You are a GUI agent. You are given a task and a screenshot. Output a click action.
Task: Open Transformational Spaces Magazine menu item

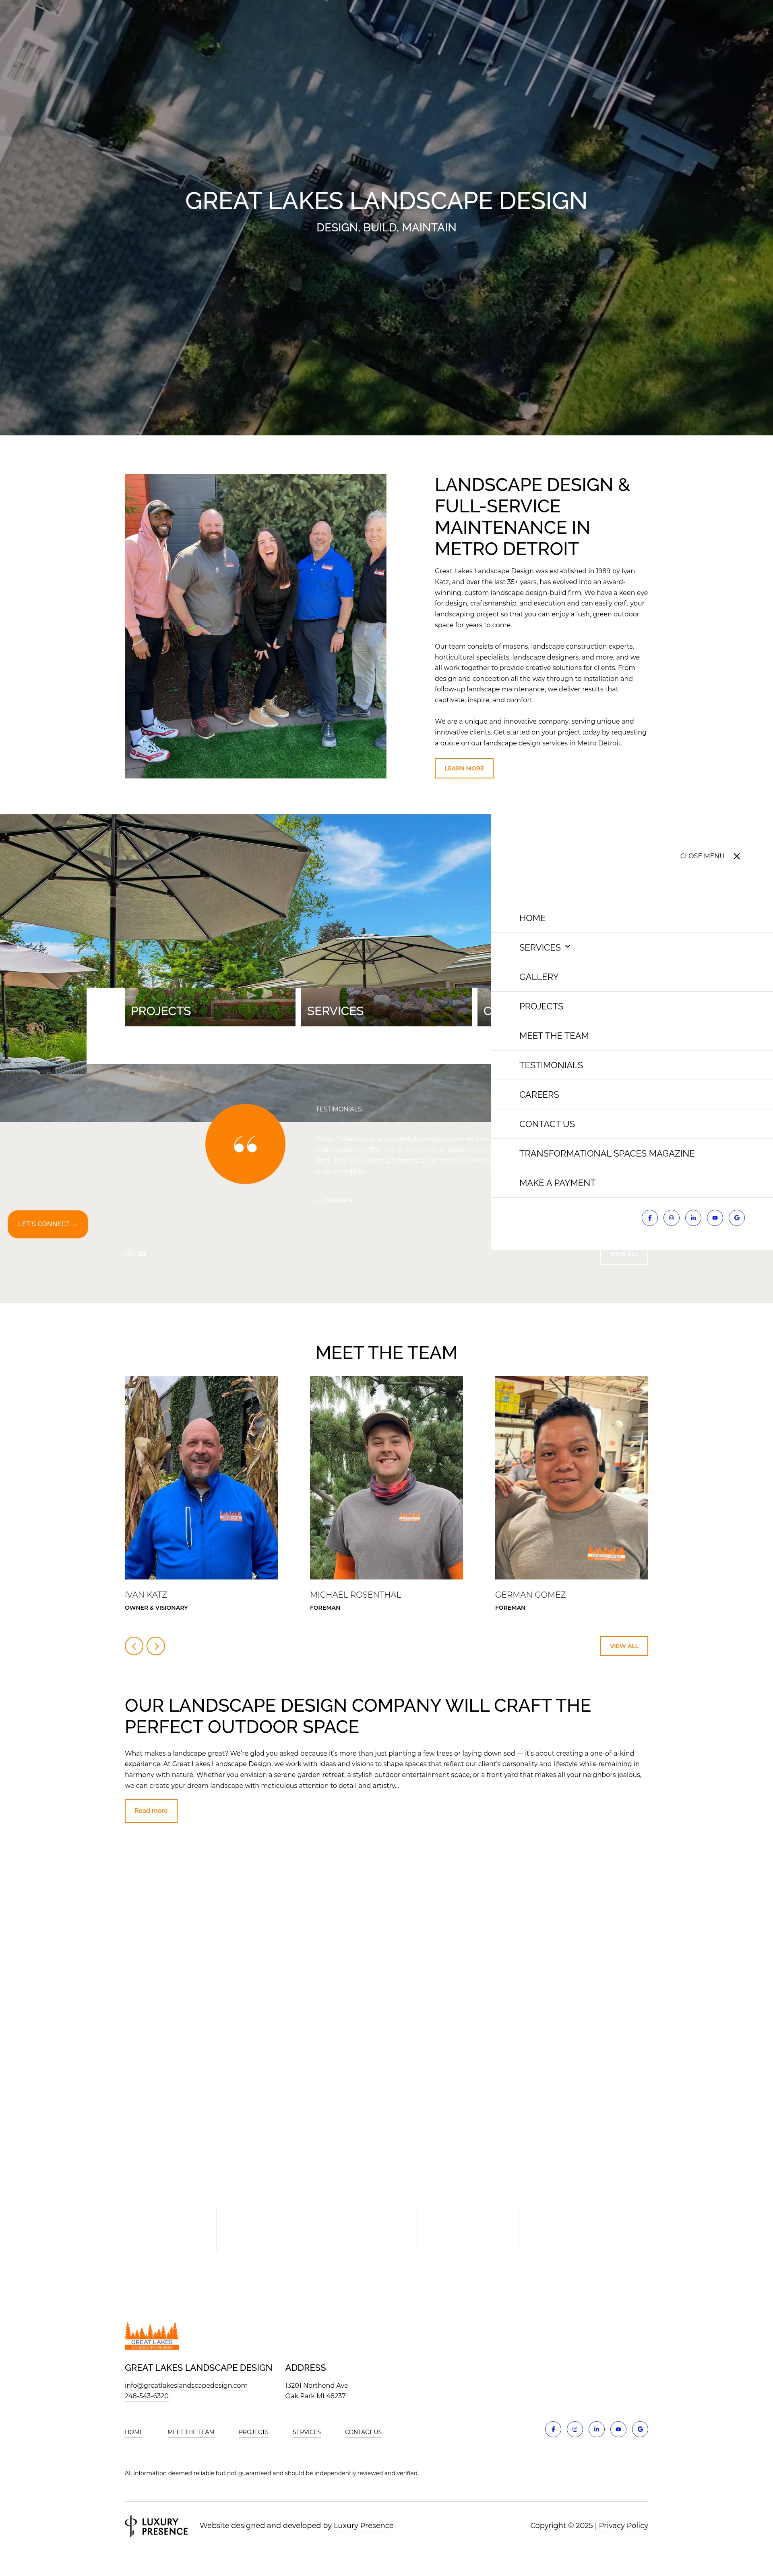[x=607, y=1154]
